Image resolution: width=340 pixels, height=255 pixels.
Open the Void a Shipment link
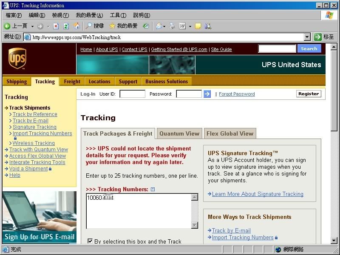tap(28, 169)
